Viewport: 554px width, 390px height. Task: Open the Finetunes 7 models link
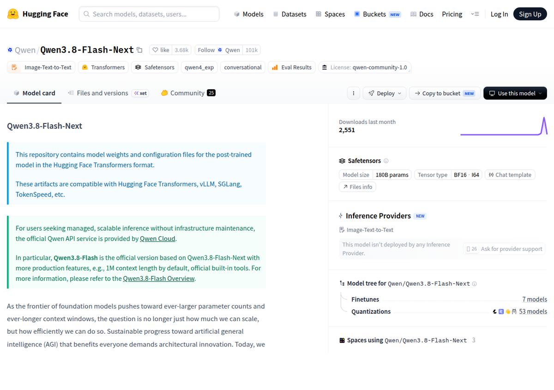tap(535, 299)
